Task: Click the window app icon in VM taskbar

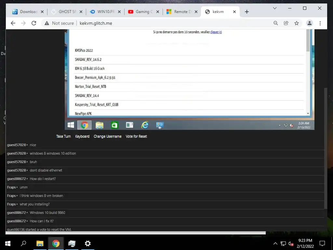Action: pos(129,125)
